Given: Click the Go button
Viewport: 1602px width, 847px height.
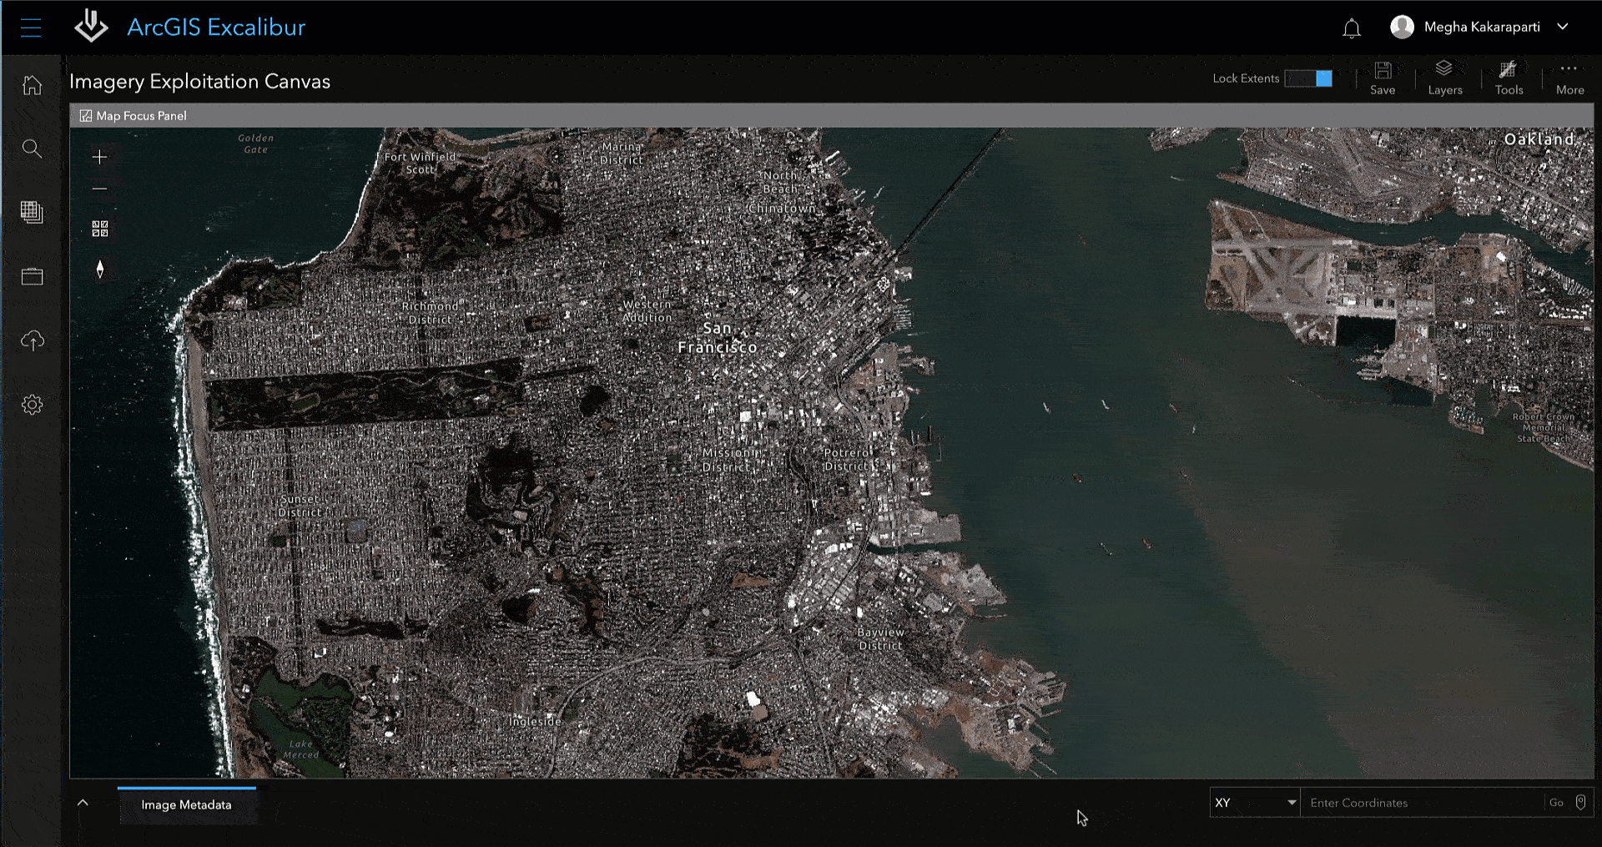Looking at the screenshot, I should (1556, 803).
